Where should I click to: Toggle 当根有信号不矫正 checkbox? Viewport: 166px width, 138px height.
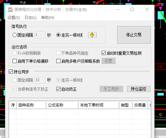(x=14, y=89)
